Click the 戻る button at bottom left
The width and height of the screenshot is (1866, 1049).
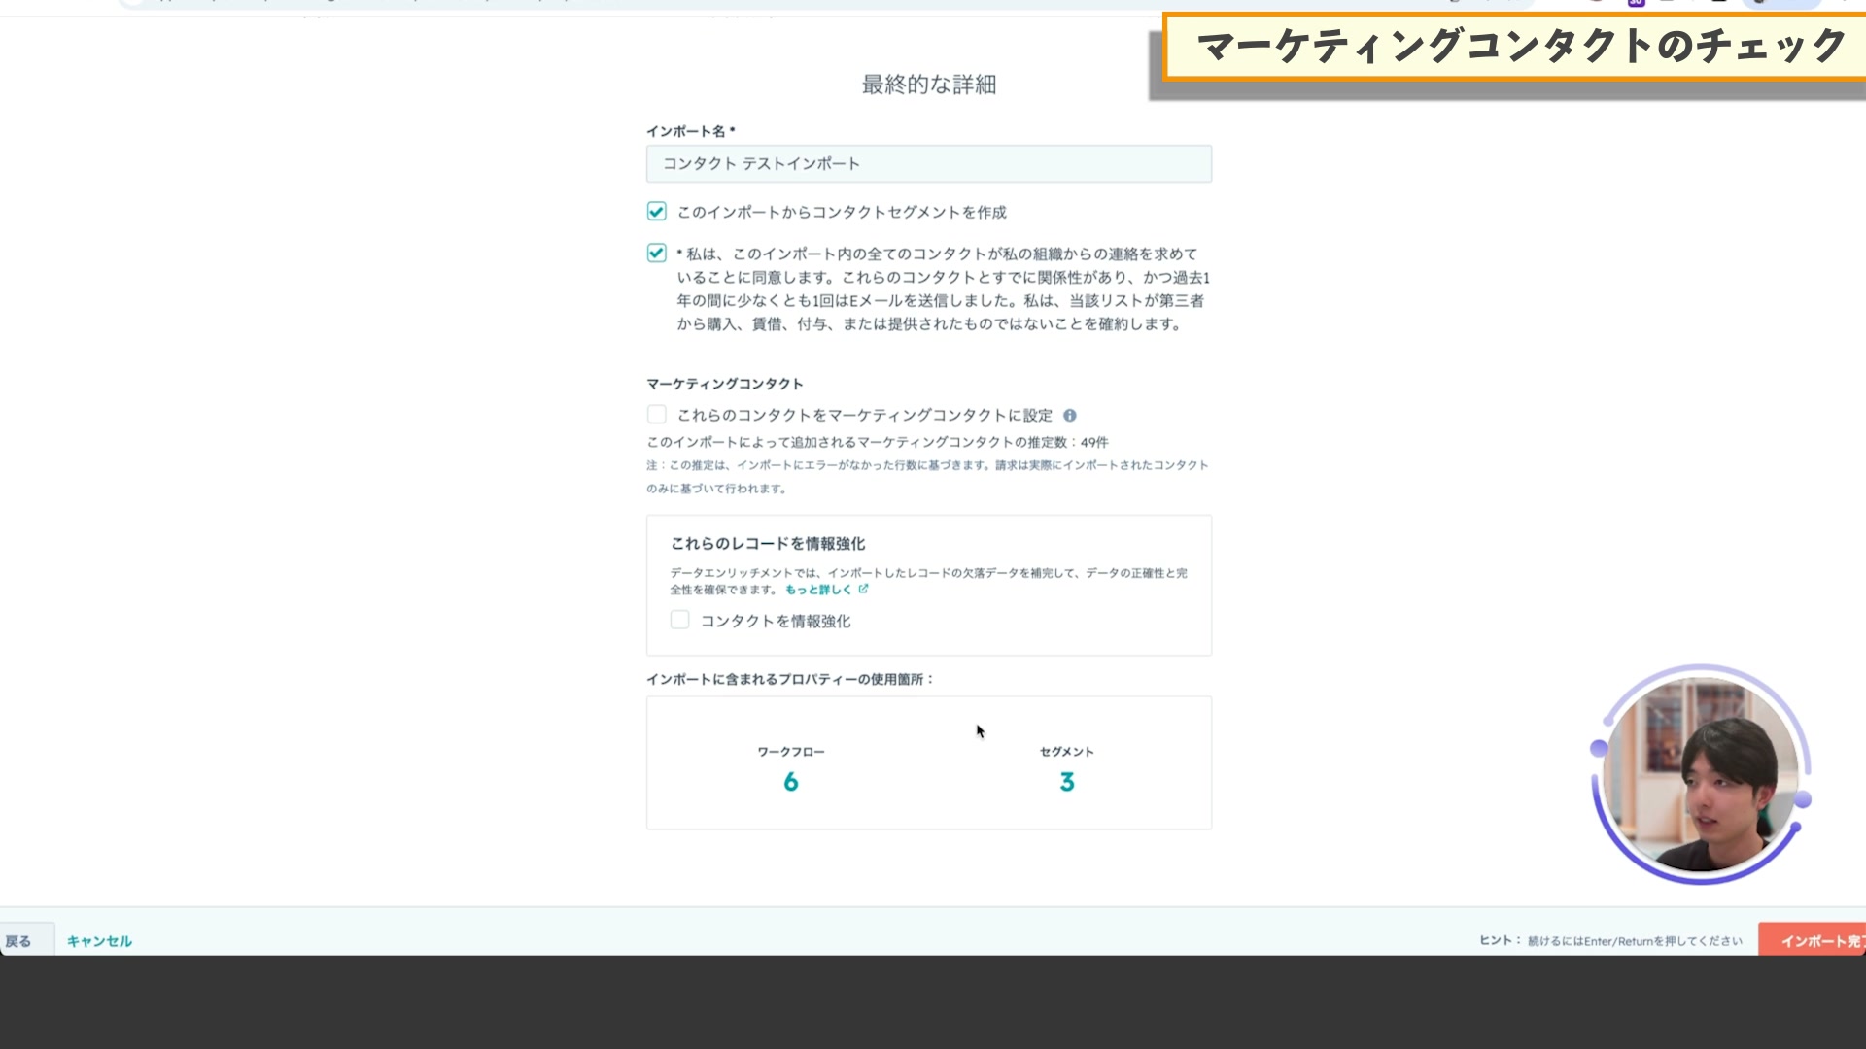pos(19,940)
